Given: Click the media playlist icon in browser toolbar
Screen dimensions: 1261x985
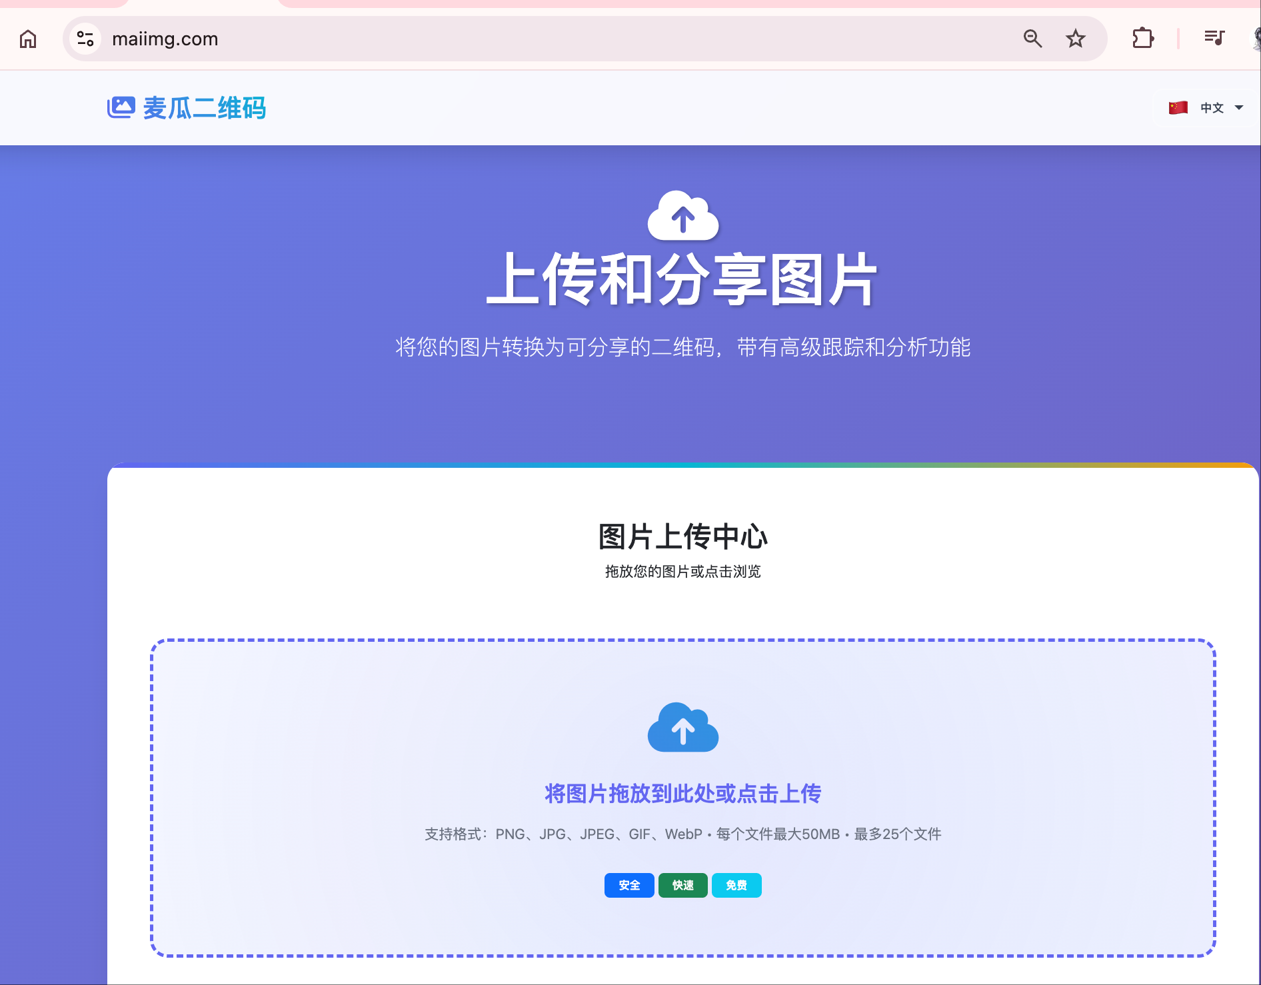Looking at the screenshot, I should tap(1214, 38).
